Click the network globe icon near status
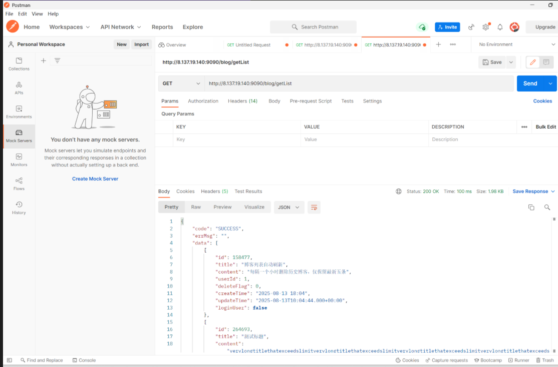The height and width of the screenshot is (367, 558). pyautogui.click(x=399, y=191)
